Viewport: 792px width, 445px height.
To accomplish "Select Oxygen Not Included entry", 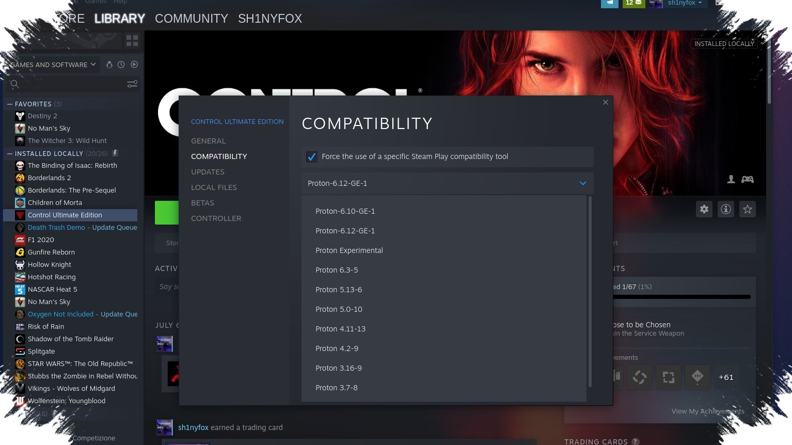I will click(60, 314).
